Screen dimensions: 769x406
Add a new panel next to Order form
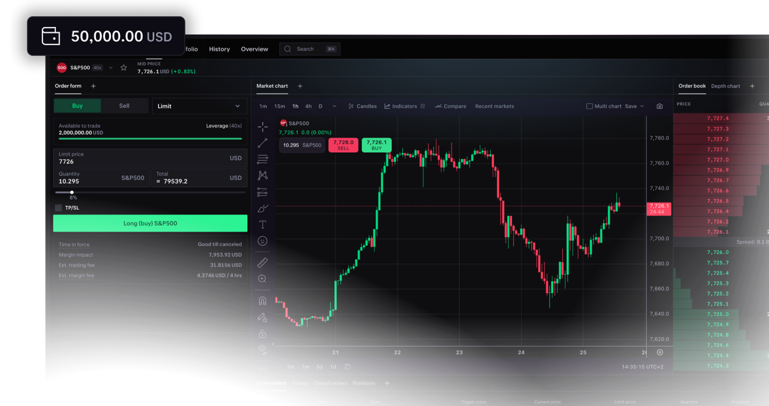[x=93, y=86]
